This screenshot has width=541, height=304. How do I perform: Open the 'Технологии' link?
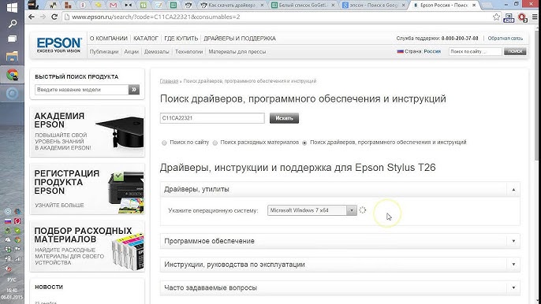coord(188,52)
